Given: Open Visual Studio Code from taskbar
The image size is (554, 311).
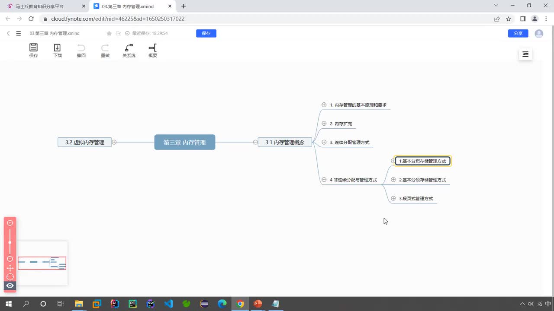Looking at the screenshot, I should click(x=169, y=304).
